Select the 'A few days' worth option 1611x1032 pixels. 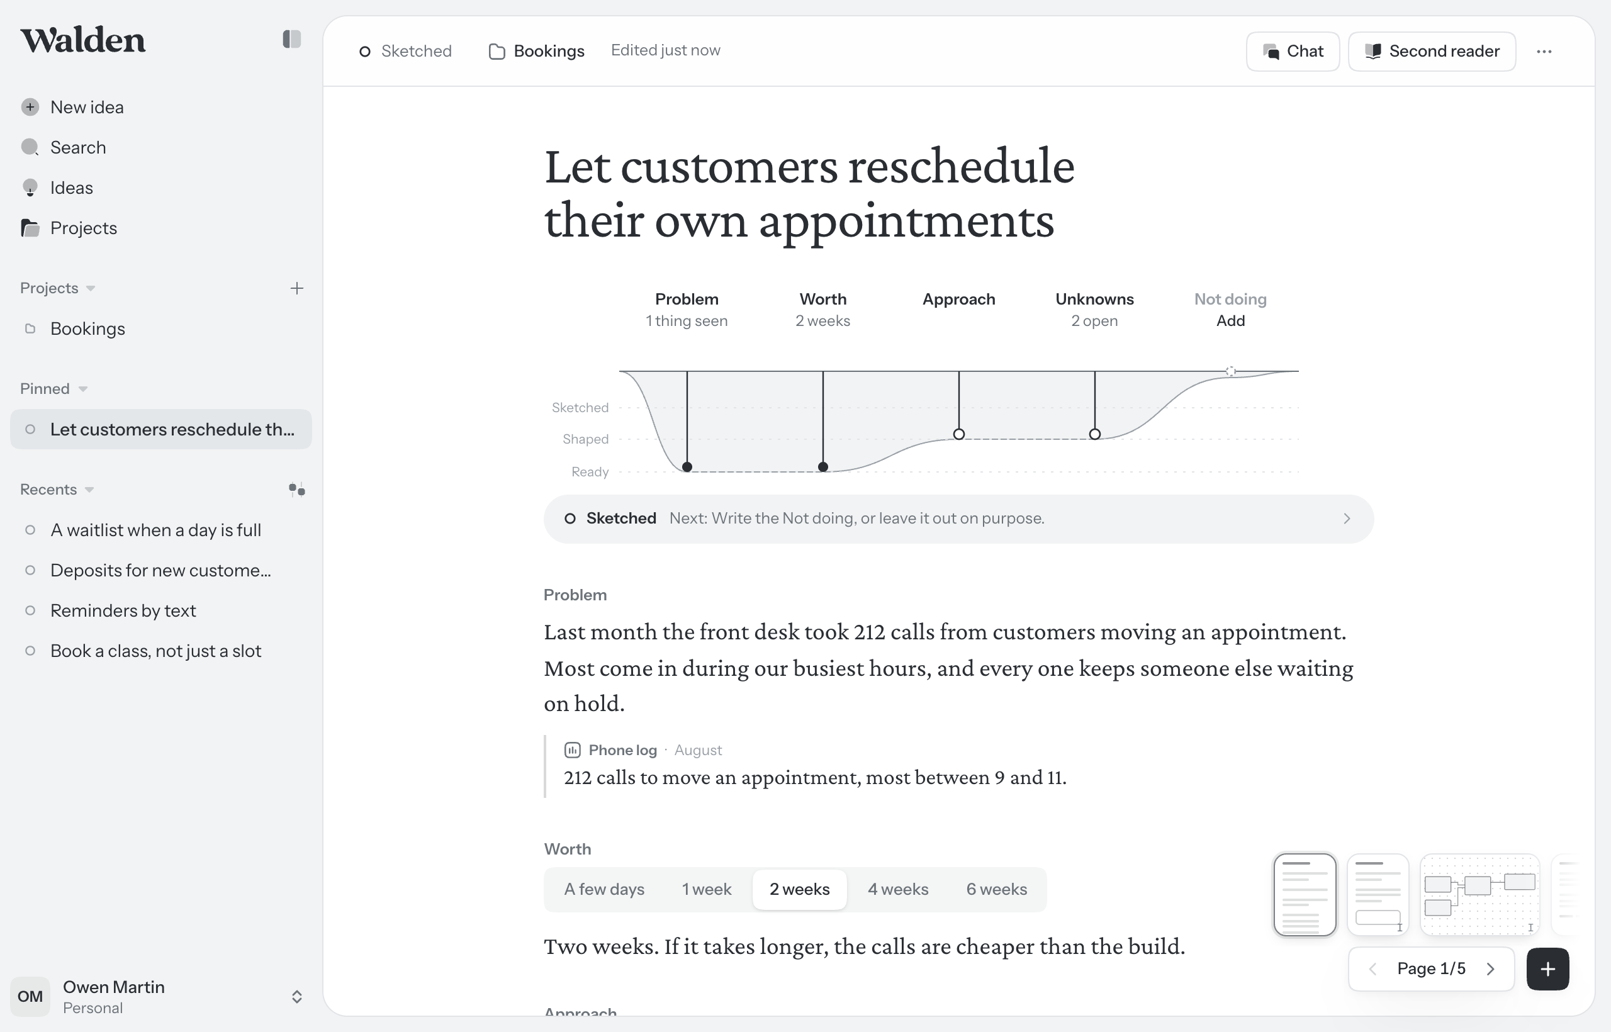point(603,889)
